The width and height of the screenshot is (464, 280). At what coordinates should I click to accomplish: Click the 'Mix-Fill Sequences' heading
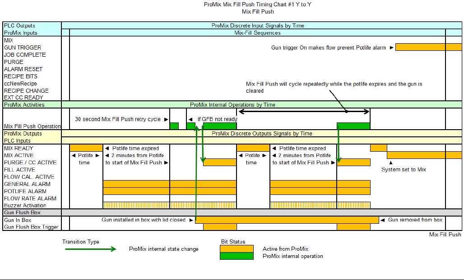[257, 33]
